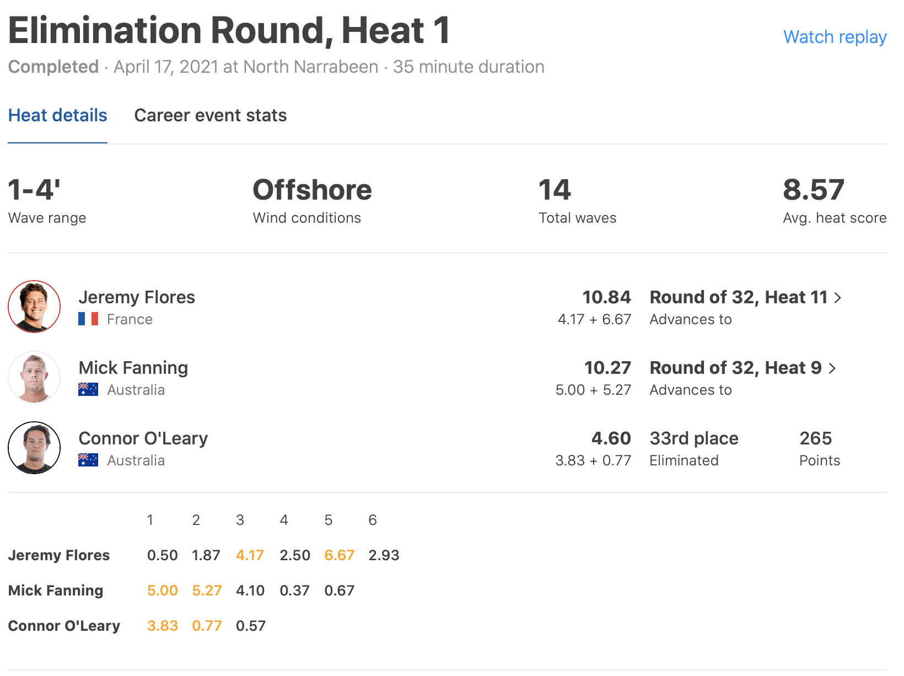Switch to the Heat details tab
904x676 pixels.
[x=57, y=115]
